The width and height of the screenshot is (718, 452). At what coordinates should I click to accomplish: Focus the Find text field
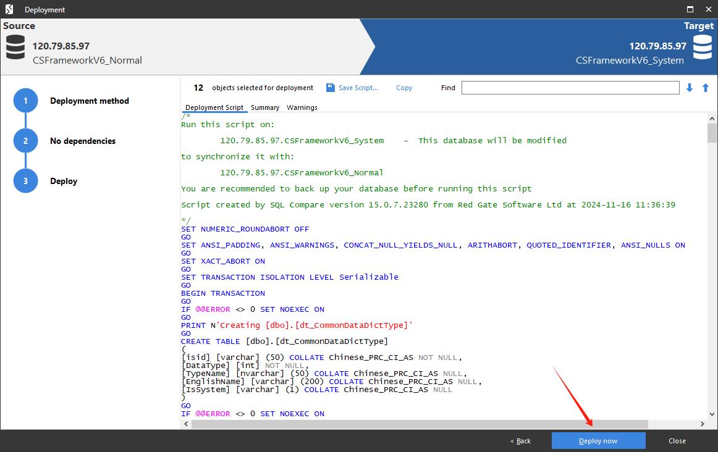[570, 88]
